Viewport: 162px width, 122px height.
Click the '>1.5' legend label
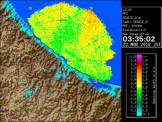pos(132,57)
